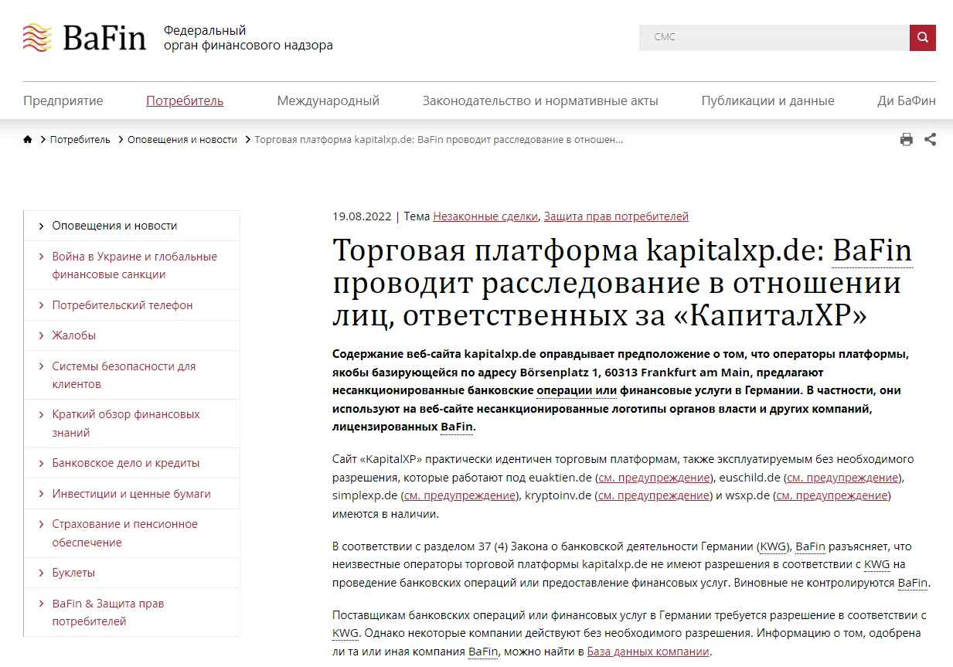Click the share icon
Viewport: 953px width, 667px height.
[931, 140]
